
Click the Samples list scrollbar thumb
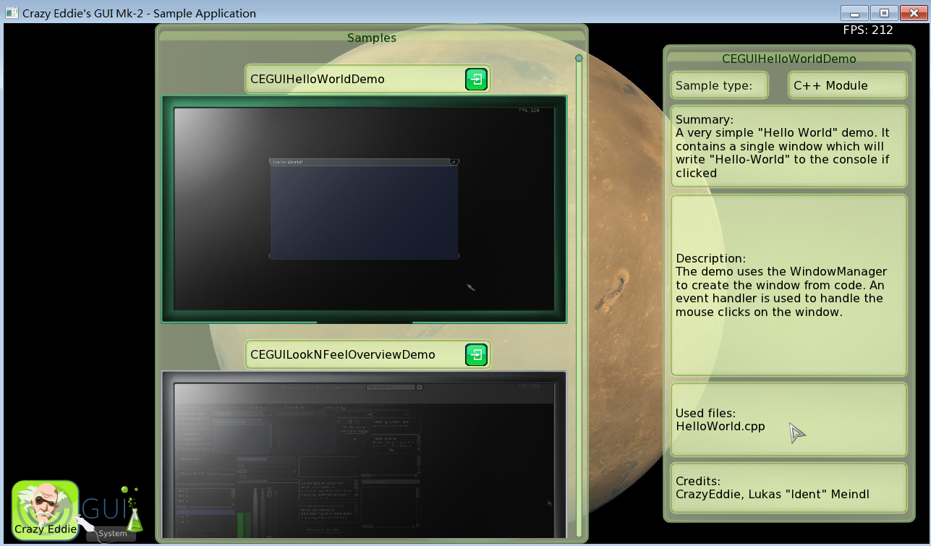pyautogui.click(x=579, y=59)
